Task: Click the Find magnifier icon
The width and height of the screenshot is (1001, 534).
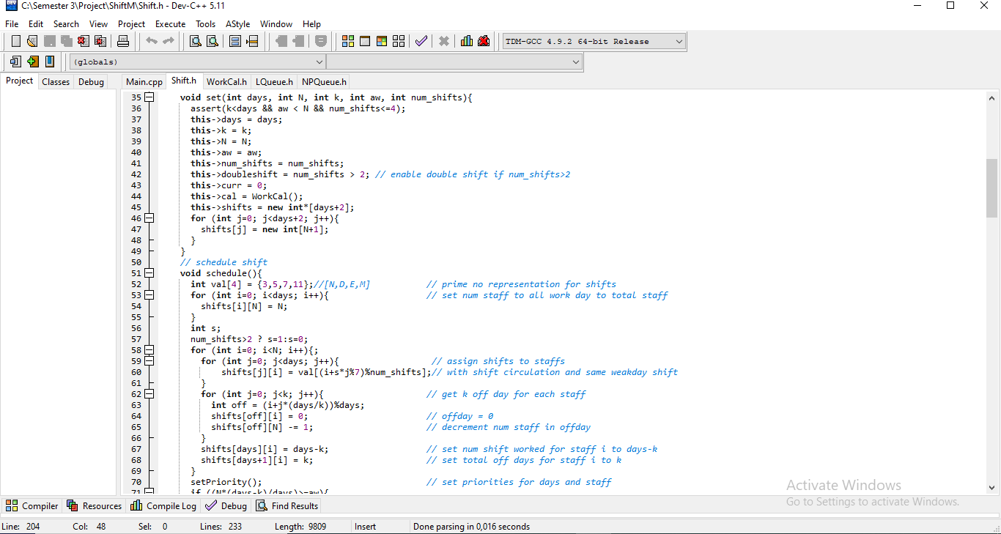Action: pyautogui.click(x=196, y=41)
